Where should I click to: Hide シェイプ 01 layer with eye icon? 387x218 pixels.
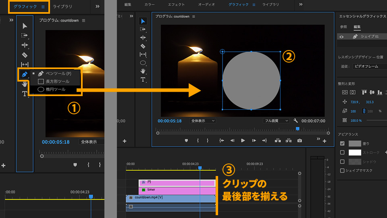coord(341,37)
